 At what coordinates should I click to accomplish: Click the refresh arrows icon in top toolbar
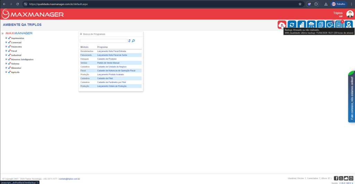(x=292, y=25)
